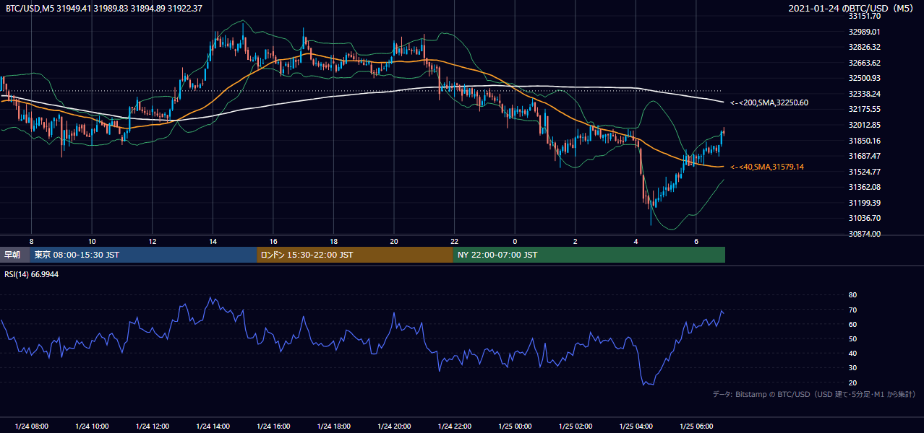Click the 1/25 06:00 time label
The height and width of the screenshot is (433, 924).
[696, 427]
